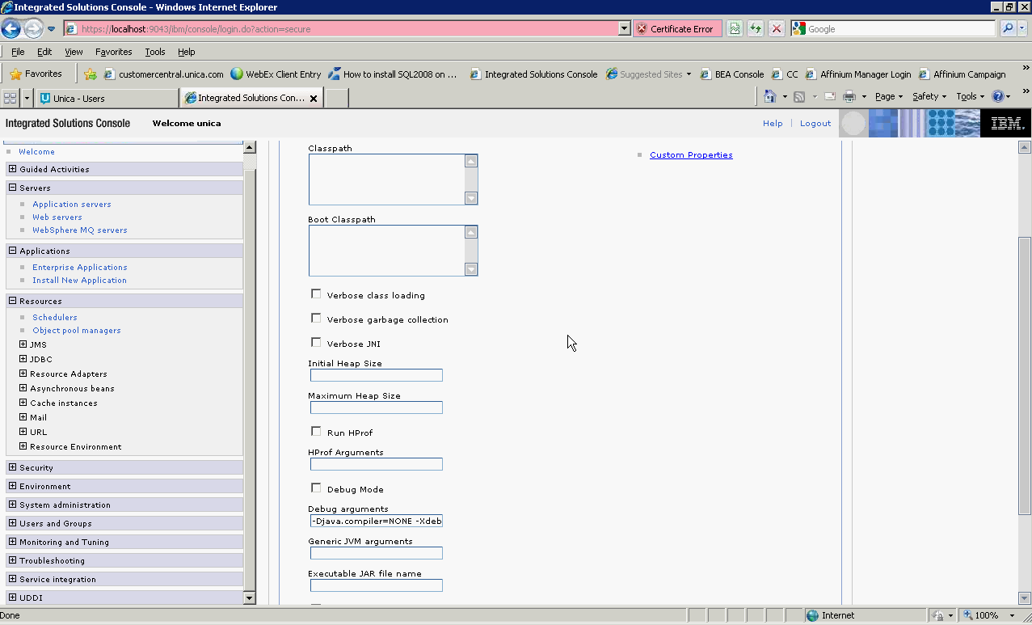Click the Quick Tabs grid icon

point(10,97)
